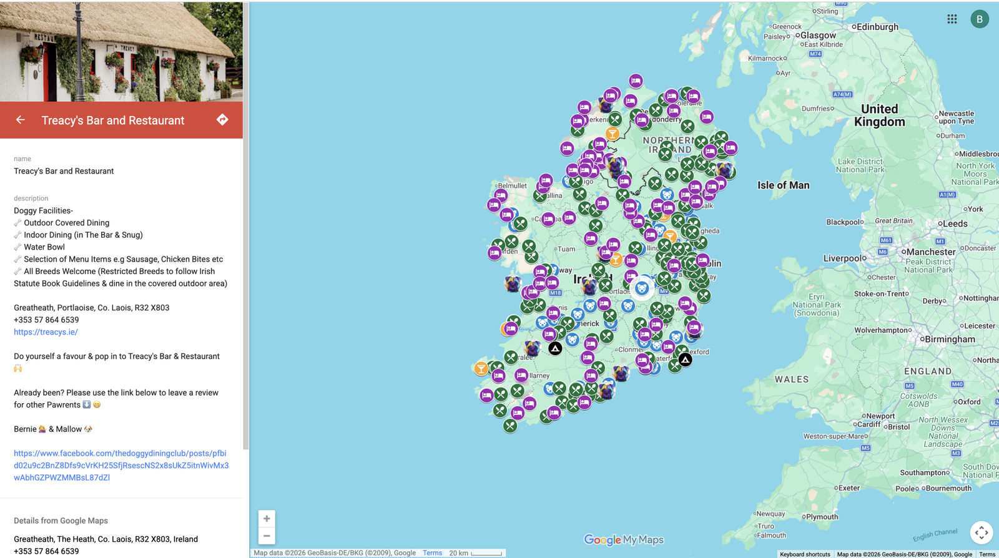Viewport: 999px width, 558px height.
Task: Select the green restaurant marker at Ireland's southwestern tip
Action: pos(510,426)
